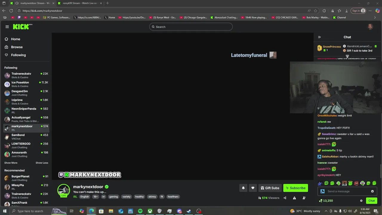
Task: Click the healtharc tag
Action: (x=173, y=196)
